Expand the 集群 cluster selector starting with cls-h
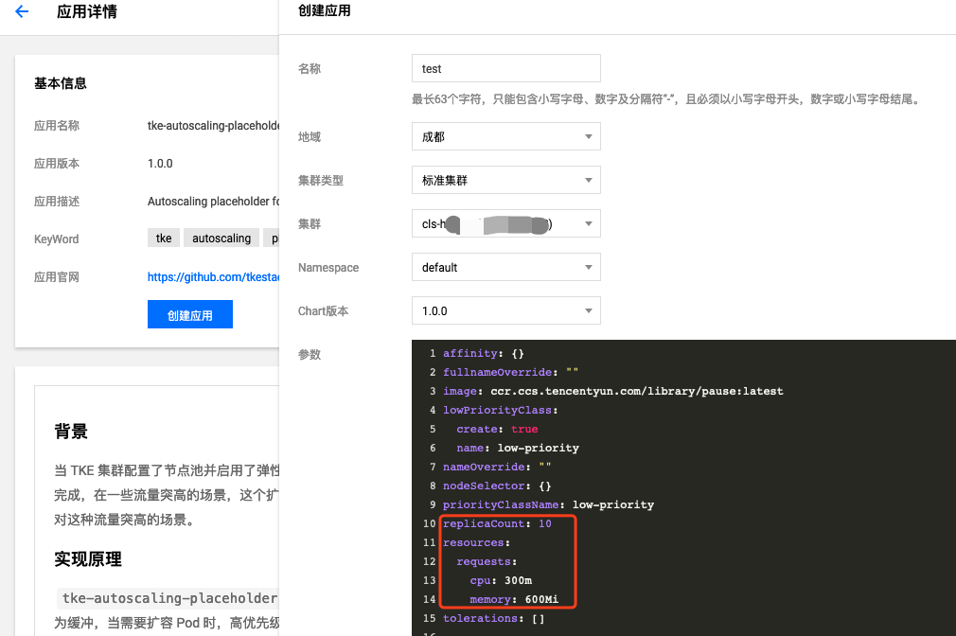Image resolution: width=956 pixels, height=636 pixels. point(505,224)
